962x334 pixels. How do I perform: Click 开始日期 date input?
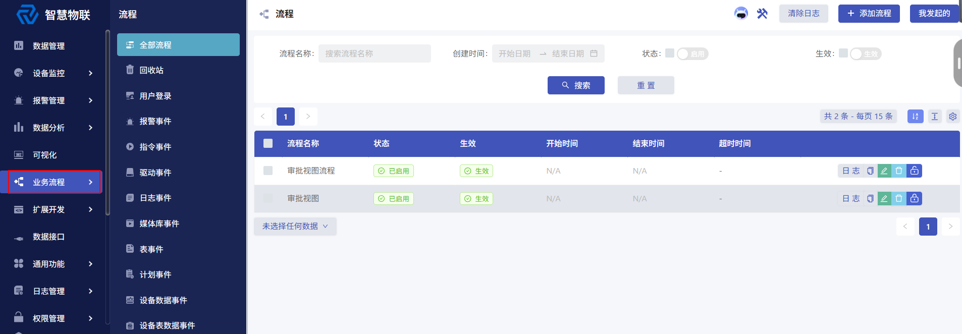coord(515,53)
